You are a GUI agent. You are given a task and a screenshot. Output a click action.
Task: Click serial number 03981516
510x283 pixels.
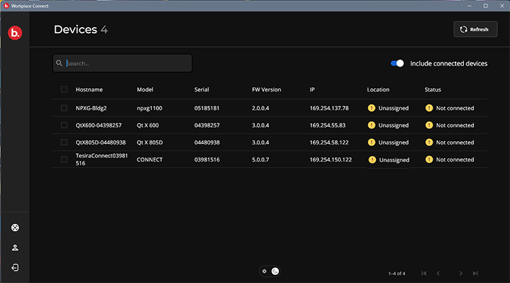(207, 159)
